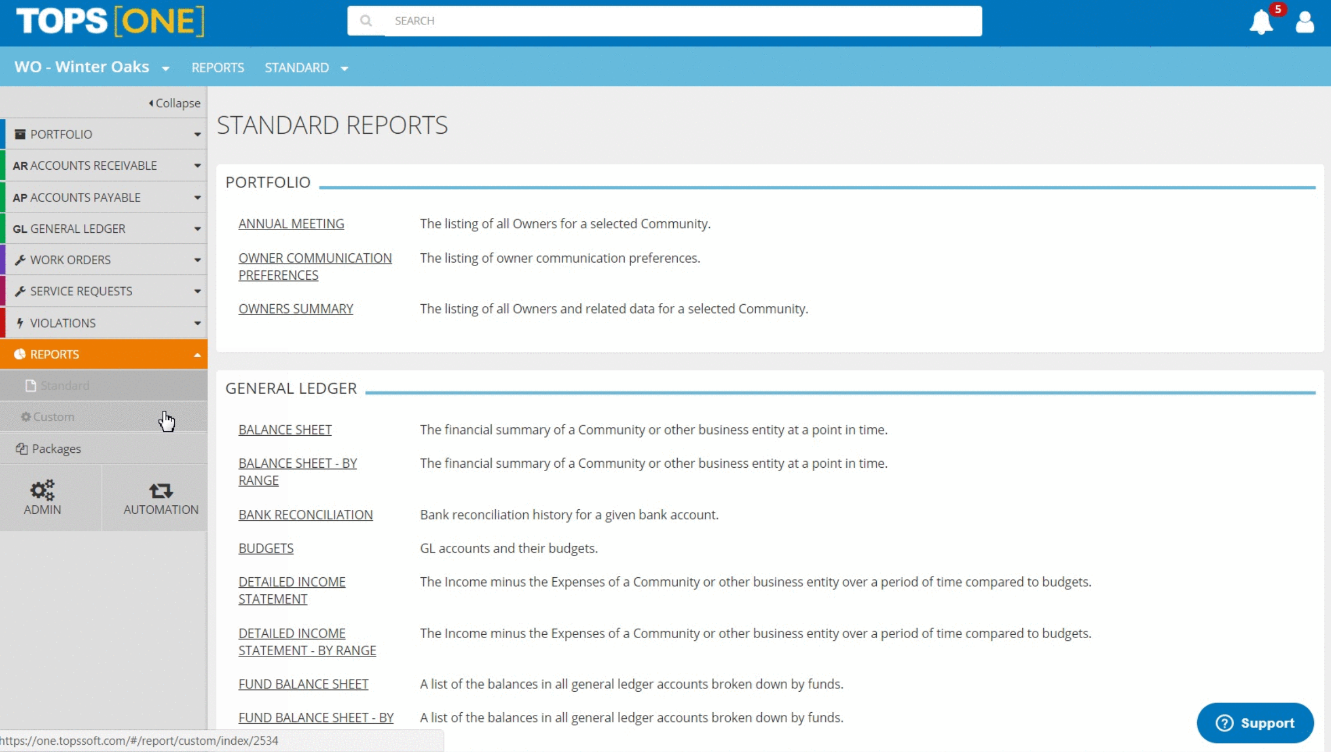The height and width of the screenshot is (752, 1331).
Task: Collapse the left sidebar
Action: [175, 103]
